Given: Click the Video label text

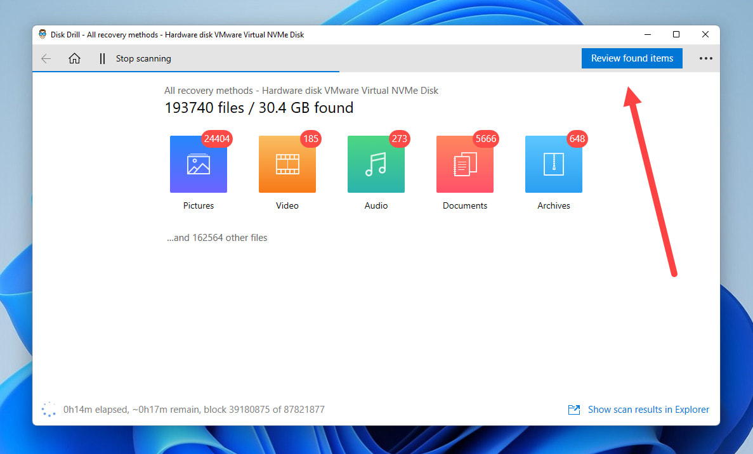Looking at the screenshot, I should click(x=287, y=205).
